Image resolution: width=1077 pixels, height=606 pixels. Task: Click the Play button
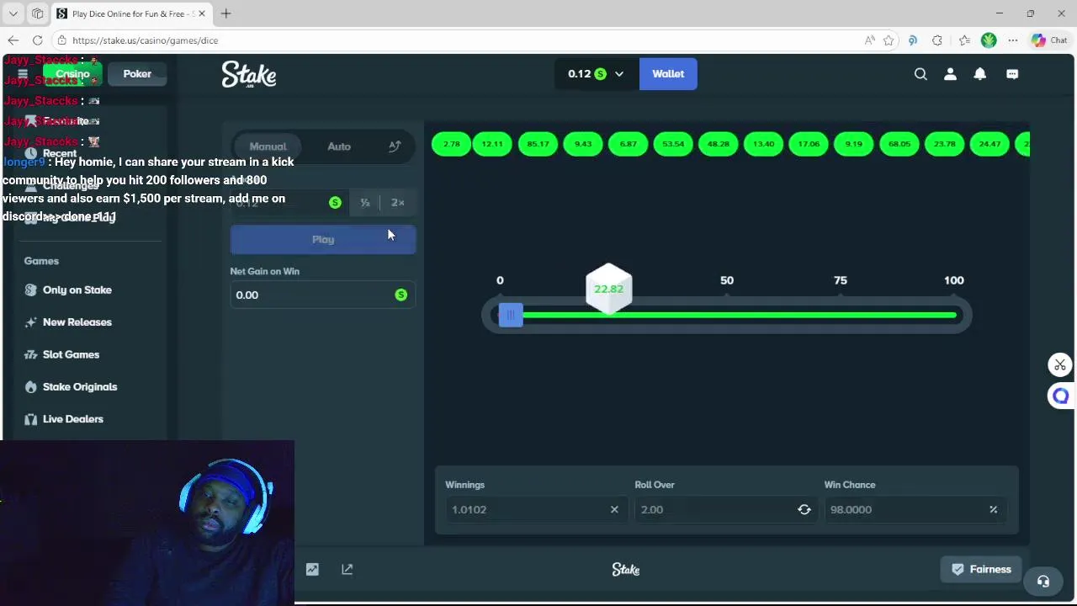coord(323,239)
